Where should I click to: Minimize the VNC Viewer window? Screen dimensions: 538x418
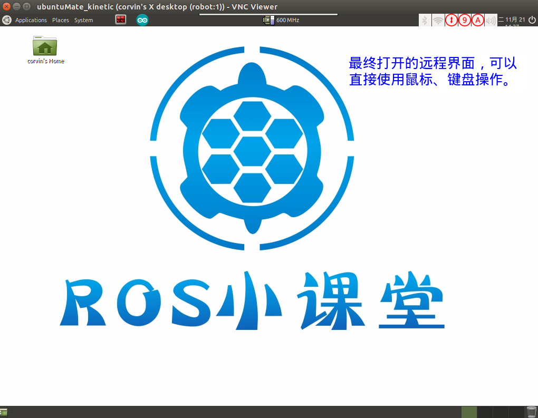pyautogui.click(x=16, y=6)
